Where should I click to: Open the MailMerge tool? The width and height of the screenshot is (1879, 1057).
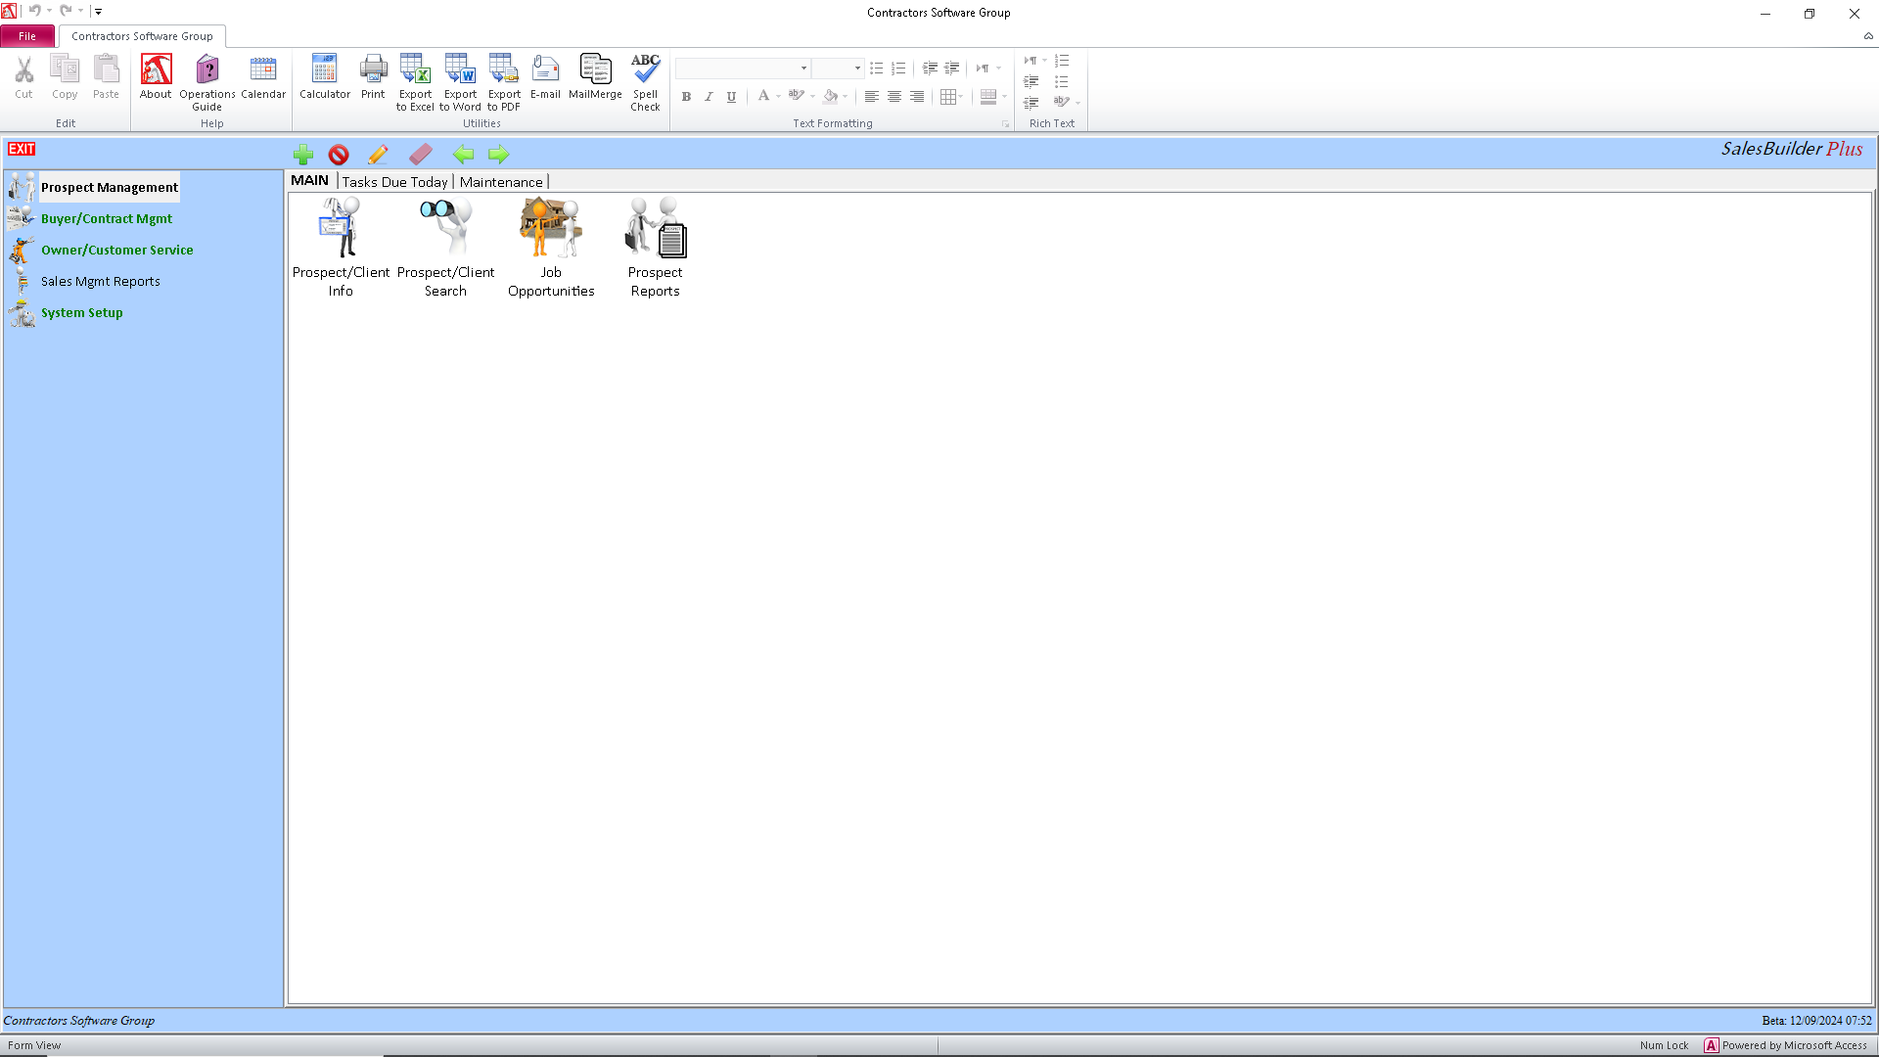[595, 78]
